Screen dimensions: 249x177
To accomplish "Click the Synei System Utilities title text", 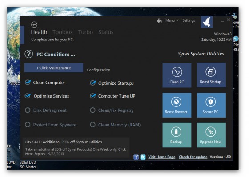I will [201, 54].
